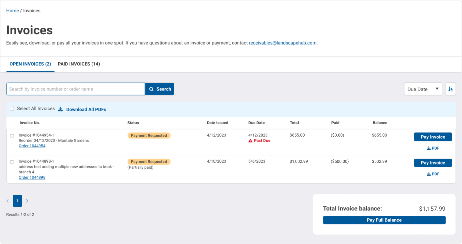Viewport: 462px width, 244px height.
Task: Download PDF for invoice #1044954-1
Action: (x=433, y=148)
